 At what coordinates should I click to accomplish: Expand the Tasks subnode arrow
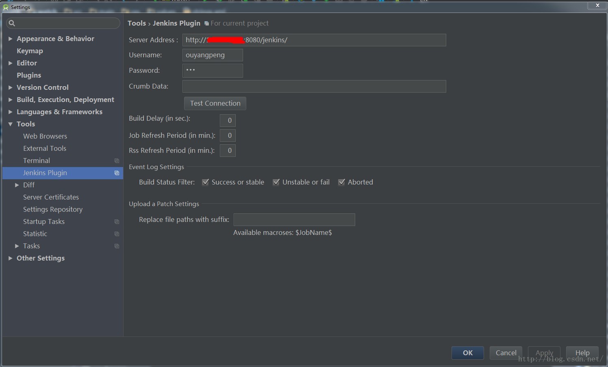point(17,246)
